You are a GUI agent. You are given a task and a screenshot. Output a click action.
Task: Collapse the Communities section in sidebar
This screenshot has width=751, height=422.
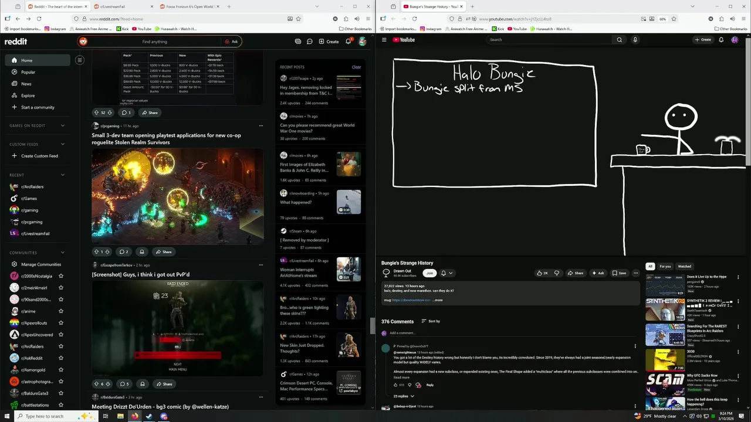point(63,253)
